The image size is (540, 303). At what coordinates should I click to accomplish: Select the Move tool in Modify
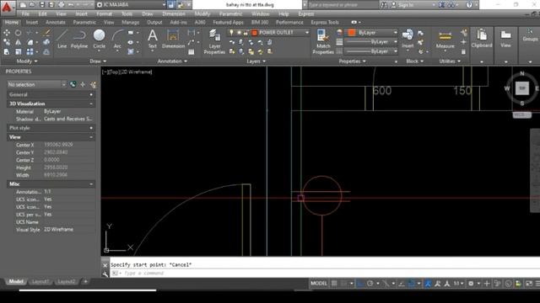point(7,33)
